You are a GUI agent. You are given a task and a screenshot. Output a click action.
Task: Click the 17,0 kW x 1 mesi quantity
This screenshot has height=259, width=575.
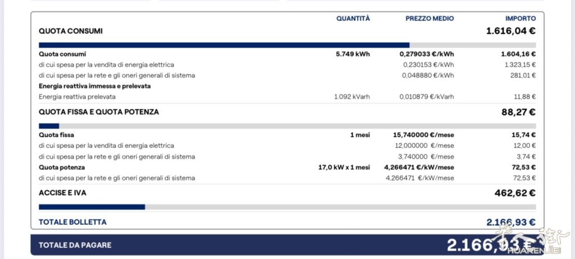pos(345,167)
